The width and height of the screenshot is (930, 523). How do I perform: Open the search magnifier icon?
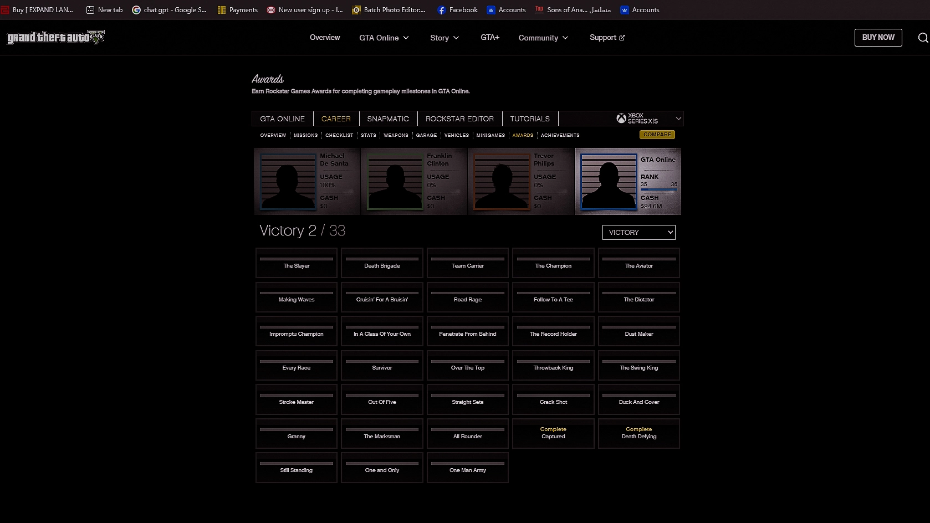(x=923, y=38)
